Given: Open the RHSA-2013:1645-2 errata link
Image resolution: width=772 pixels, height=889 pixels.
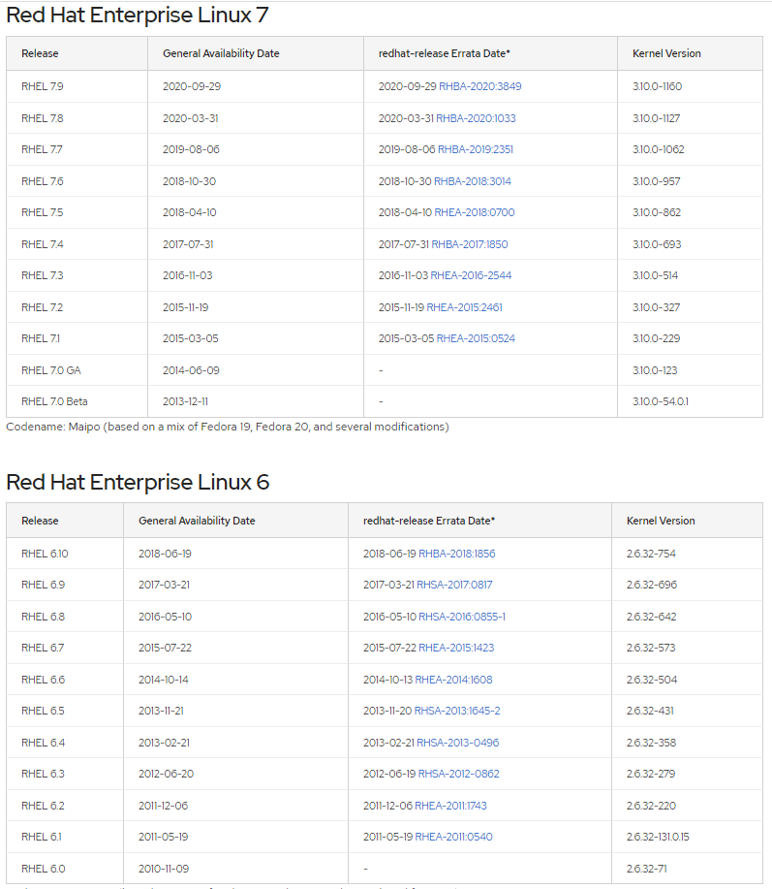Looking at the screenshot, I should (x=457, y=711).
